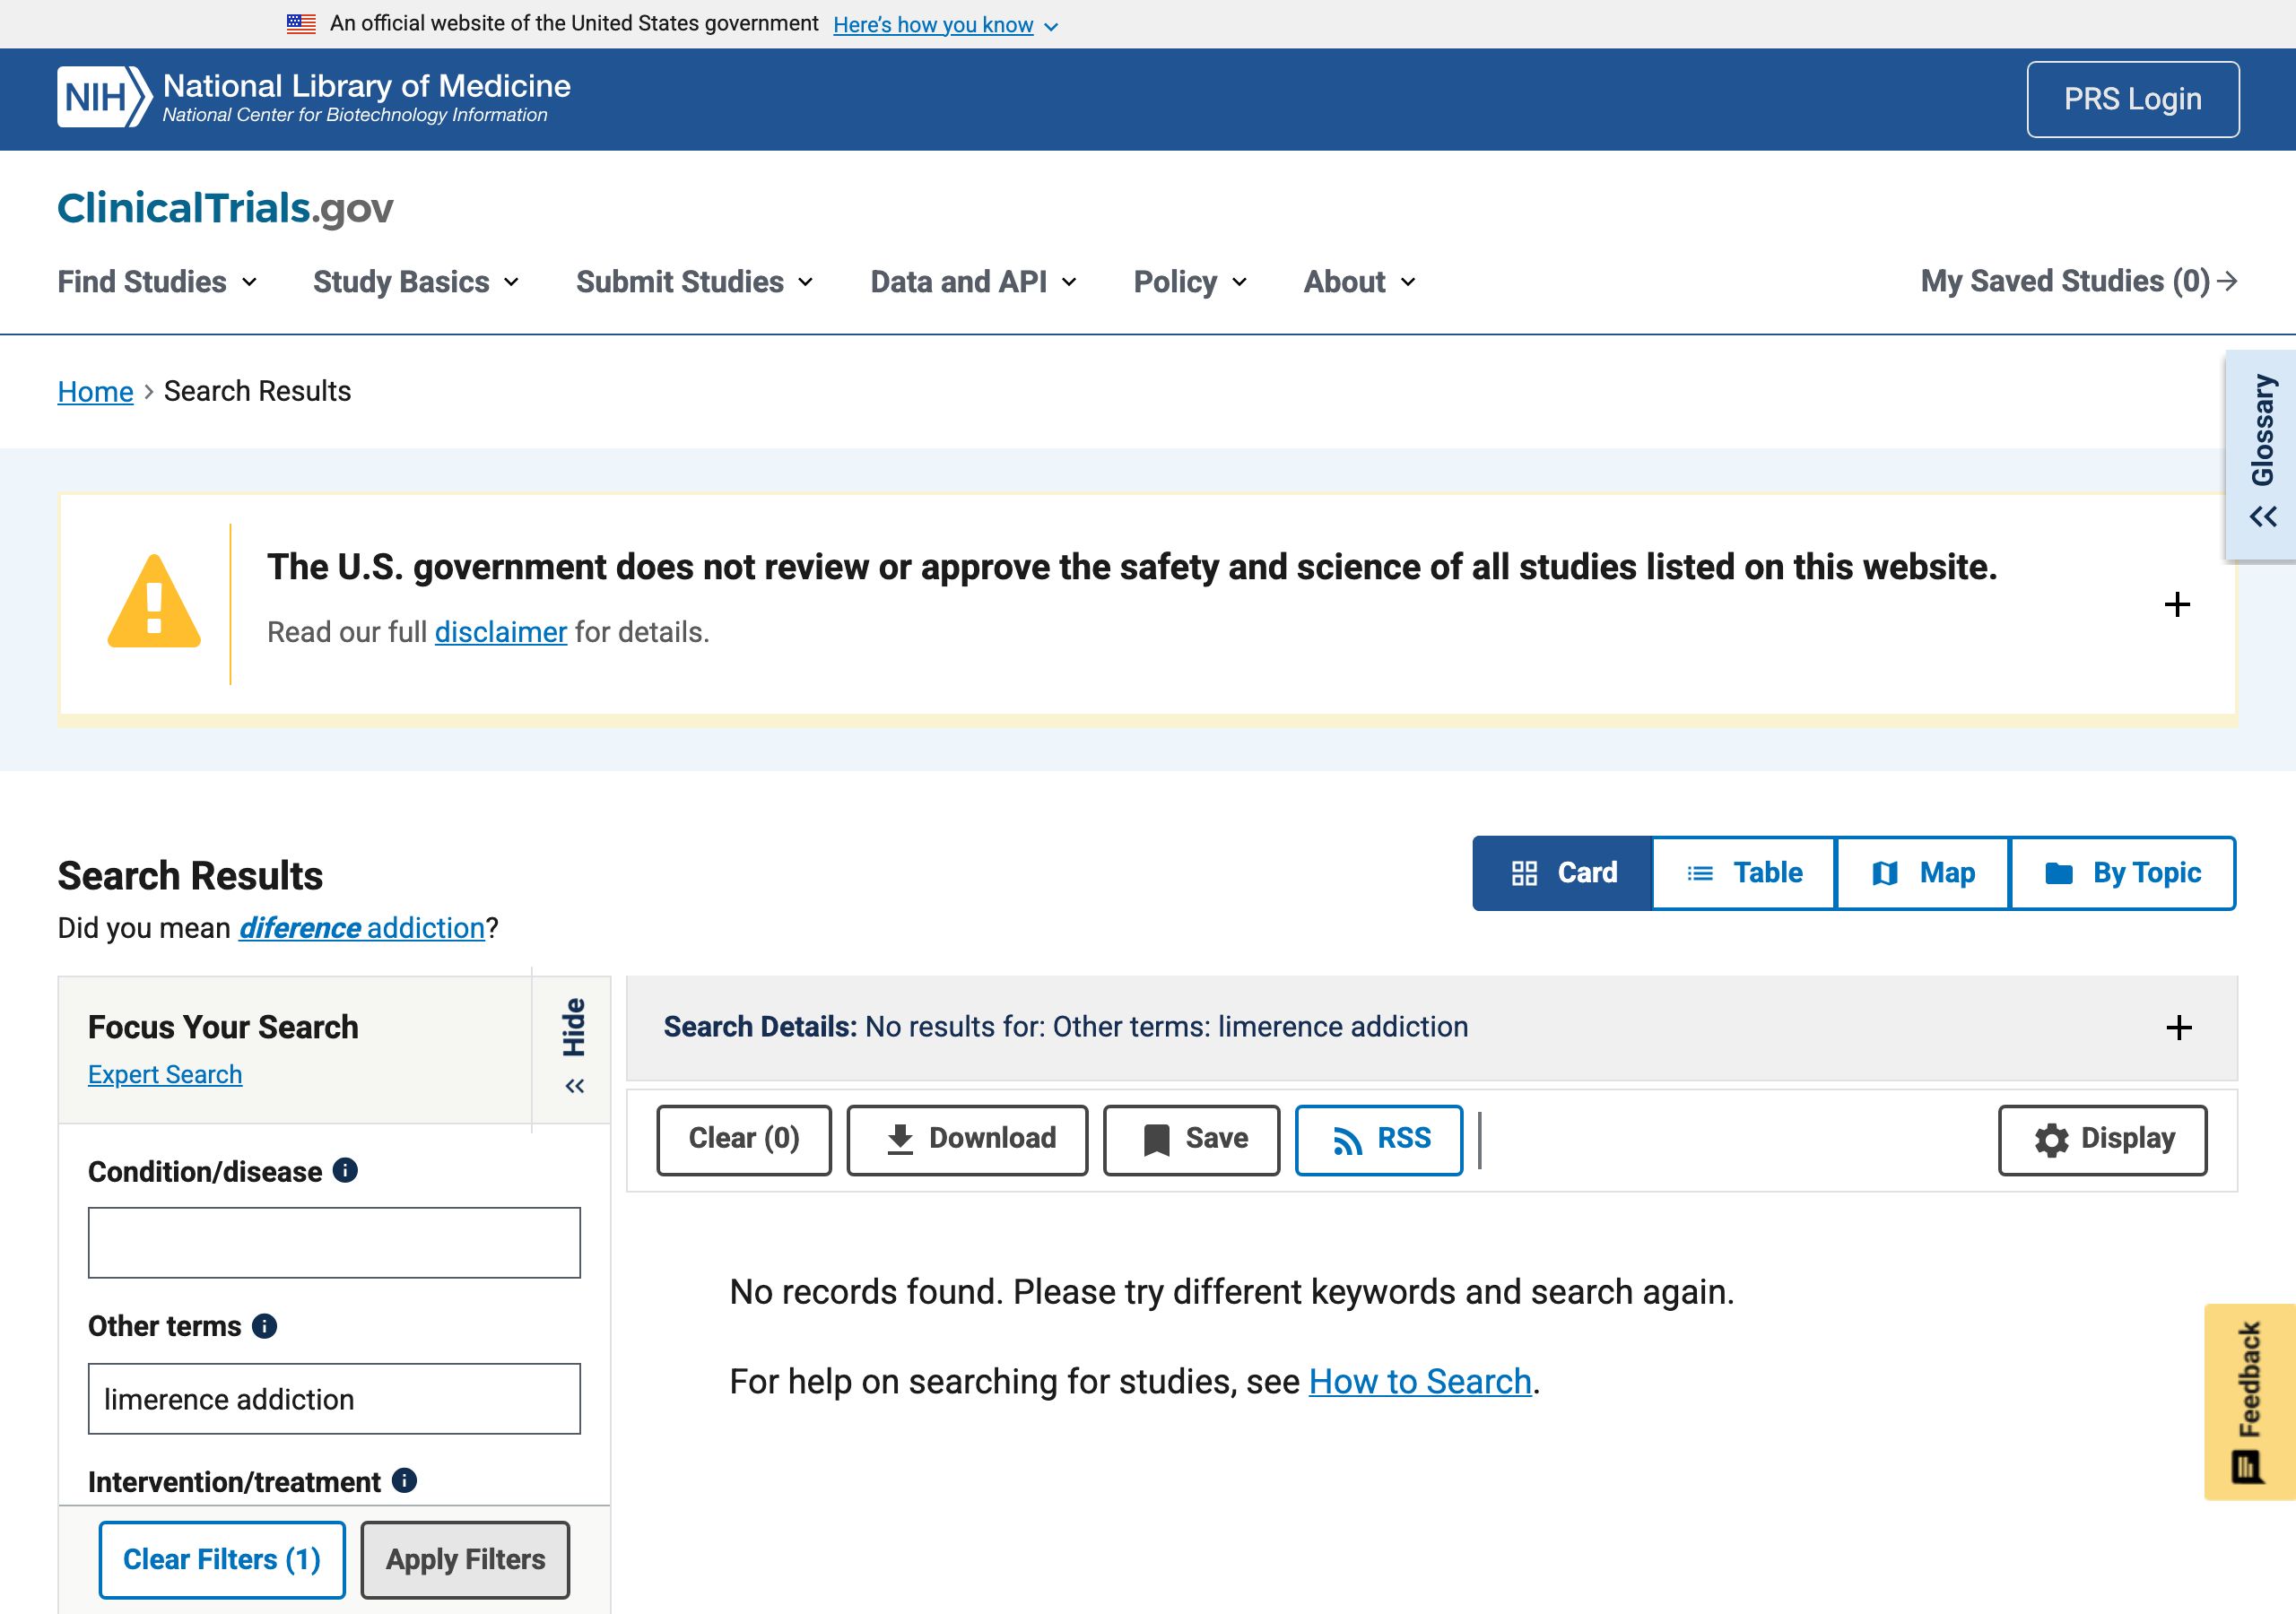Switch to Card view
The height and width of the screenshot is (1614, 2296).
tap(1563, 873)
